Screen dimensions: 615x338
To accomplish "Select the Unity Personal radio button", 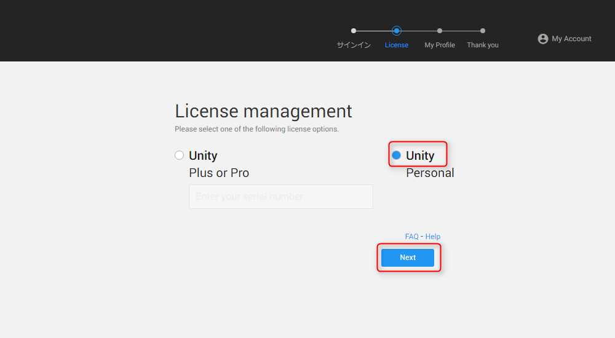I will tap(396, 155).
